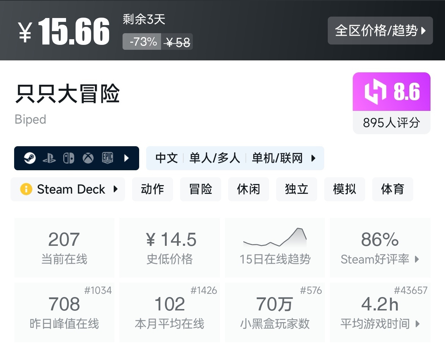This screenshot has height=344, width=445.
Task: Click the 86% Steam rating value
Action: tap(380, 240)
